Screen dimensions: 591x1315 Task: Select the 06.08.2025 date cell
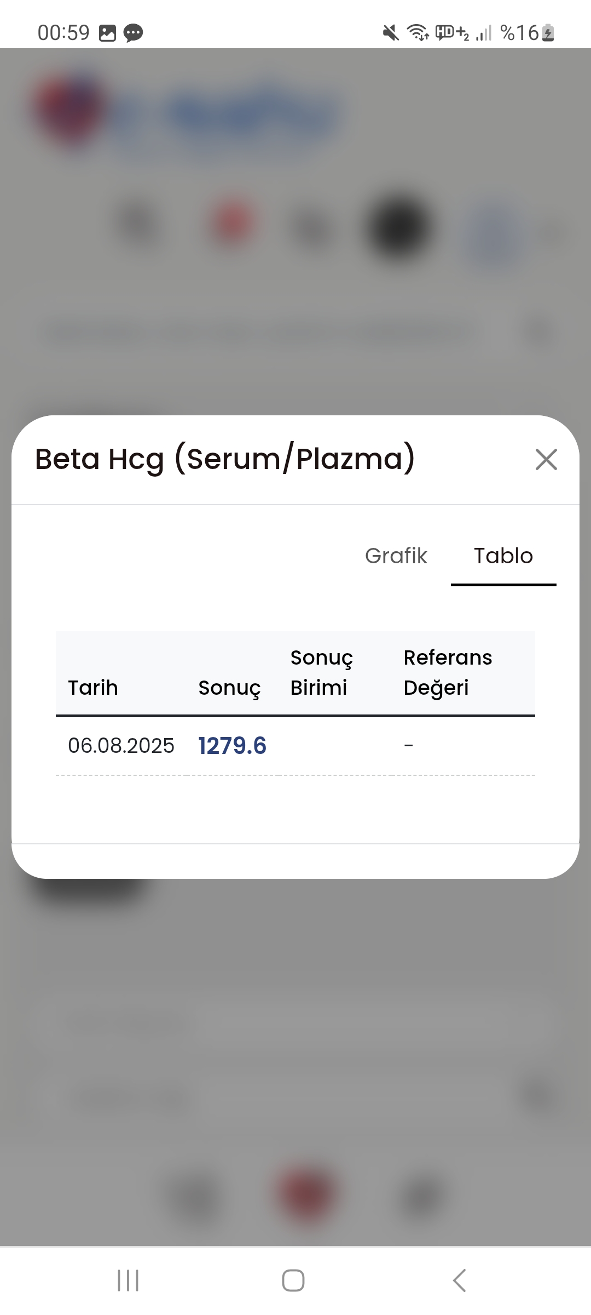click(x=121, y=746)
